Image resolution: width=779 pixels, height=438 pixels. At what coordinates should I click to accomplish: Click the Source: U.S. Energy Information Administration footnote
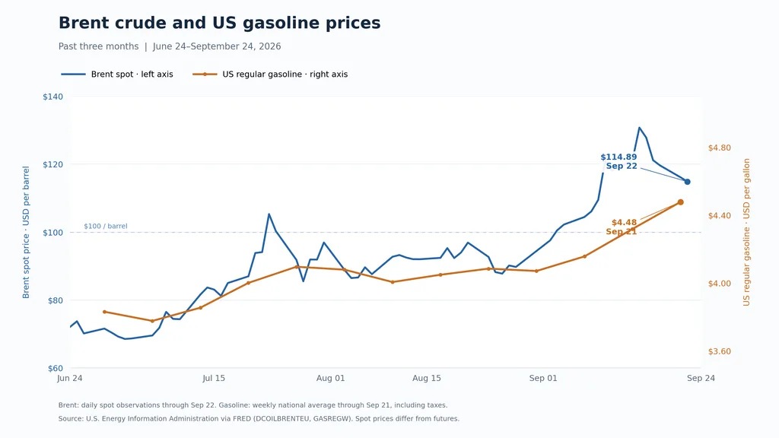(x=259, y=419)
